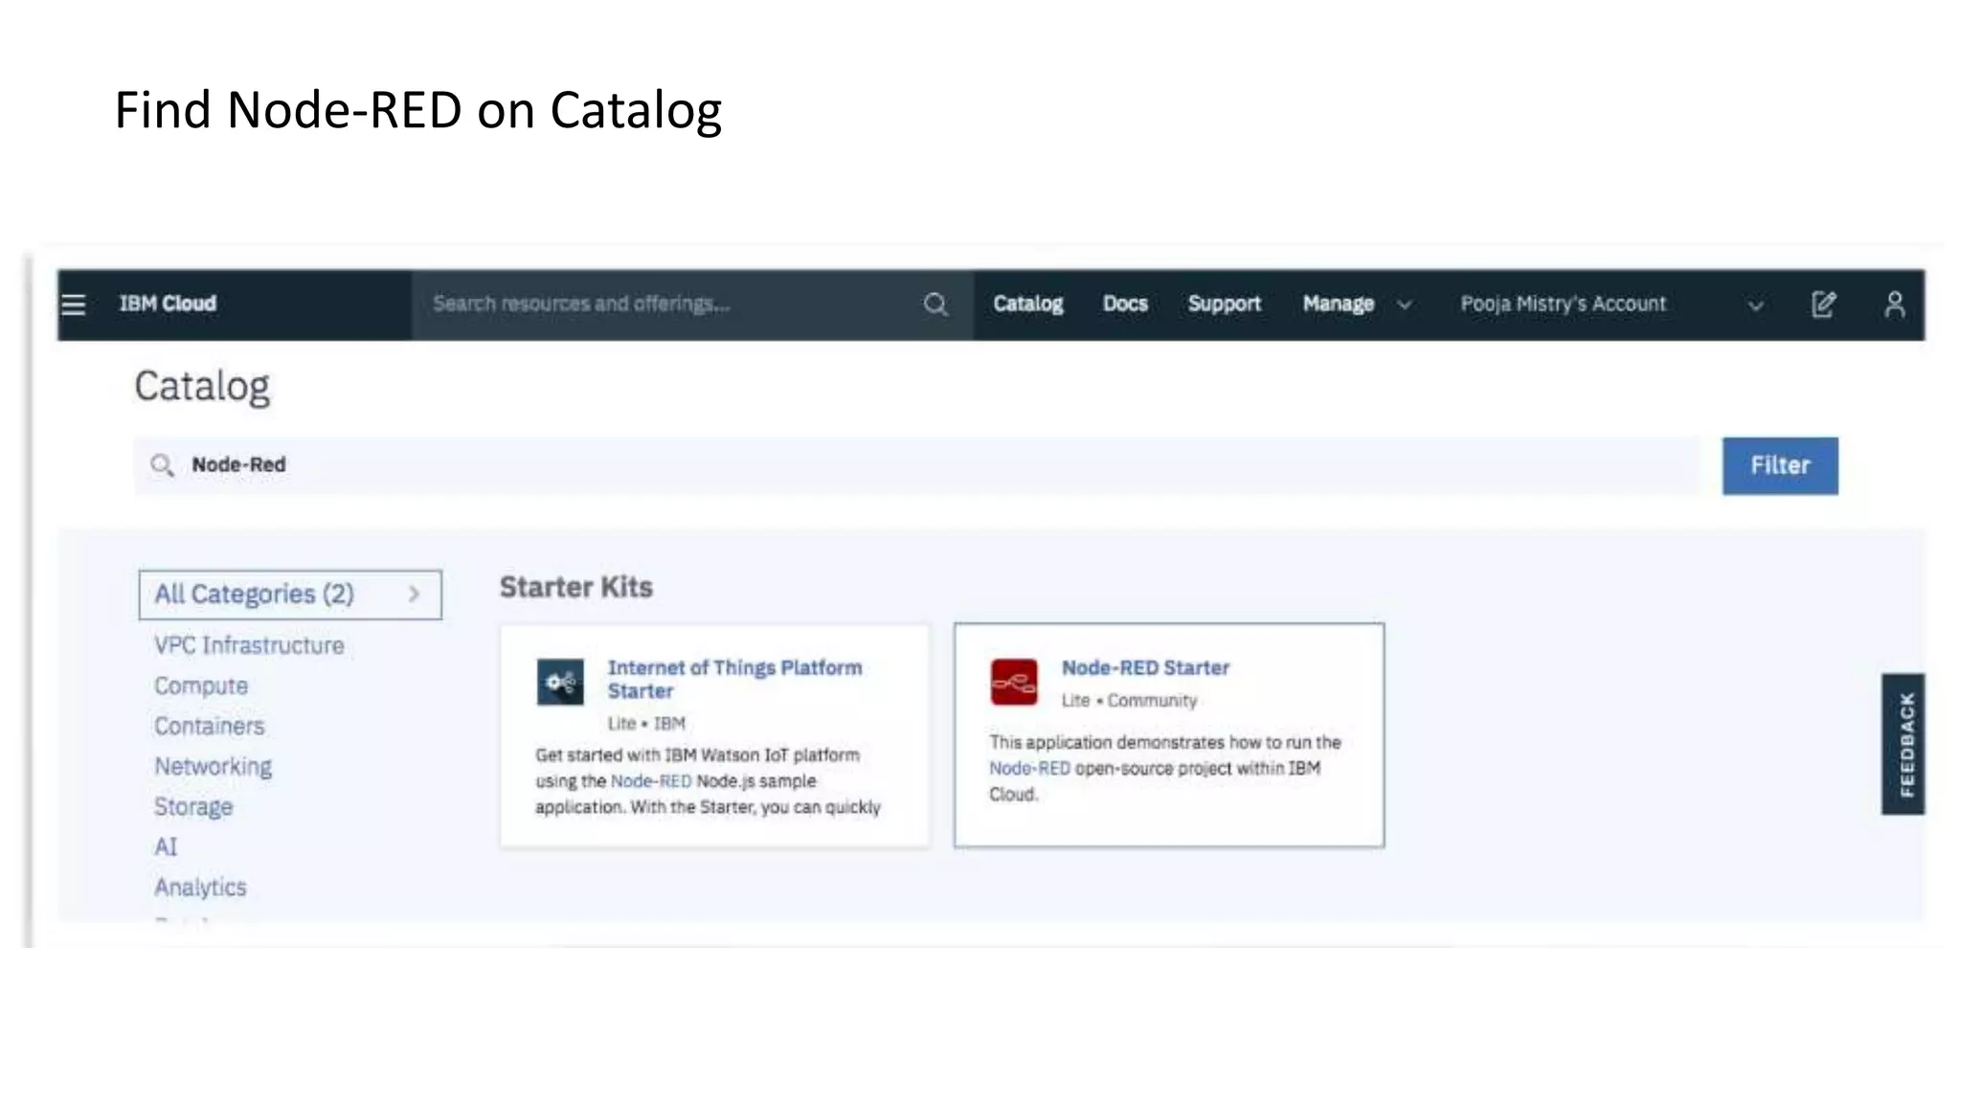
Task: Expand the Manage dropdown chevron
Action: [x=1405, y=305]
